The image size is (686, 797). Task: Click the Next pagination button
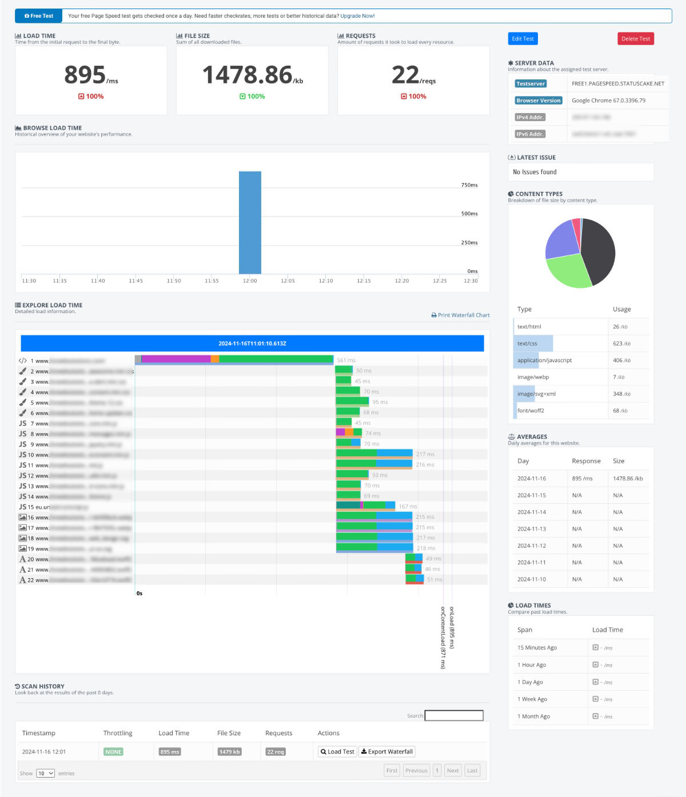tap(453, 770)
